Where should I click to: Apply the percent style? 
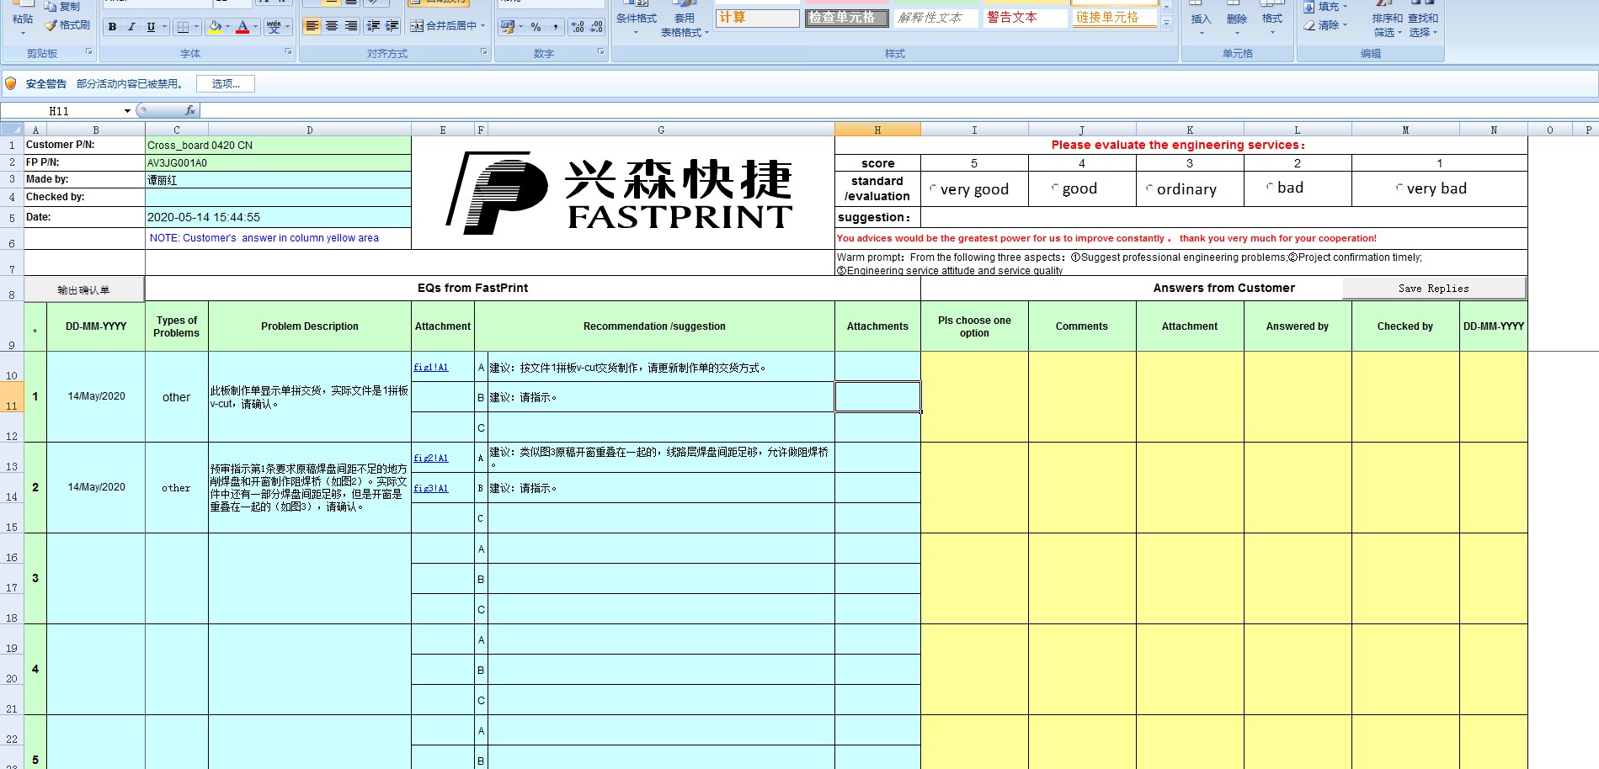click(536, 27)
